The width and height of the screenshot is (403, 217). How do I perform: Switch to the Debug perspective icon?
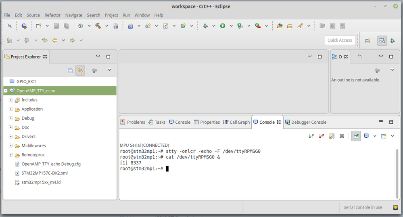(x=392, y=41)
